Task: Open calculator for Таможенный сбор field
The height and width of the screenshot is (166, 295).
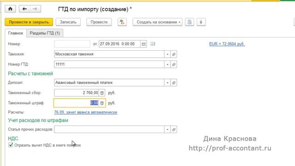Action: (x=102, y=93)
